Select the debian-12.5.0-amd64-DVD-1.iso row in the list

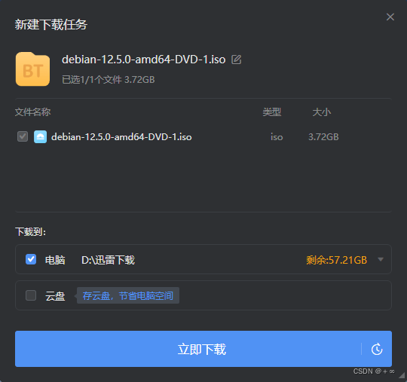(203, 137)
